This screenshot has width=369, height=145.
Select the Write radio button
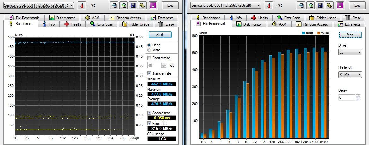[x=149, y=50]
